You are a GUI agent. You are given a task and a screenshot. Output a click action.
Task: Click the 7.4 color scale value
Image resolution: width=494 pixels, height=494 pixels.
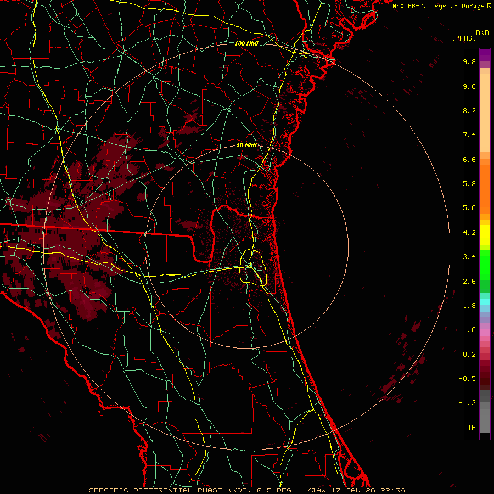(469, 135)
